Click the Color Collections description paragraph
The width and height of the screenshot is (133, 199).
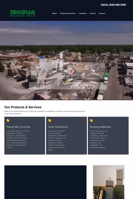point(57,140)
